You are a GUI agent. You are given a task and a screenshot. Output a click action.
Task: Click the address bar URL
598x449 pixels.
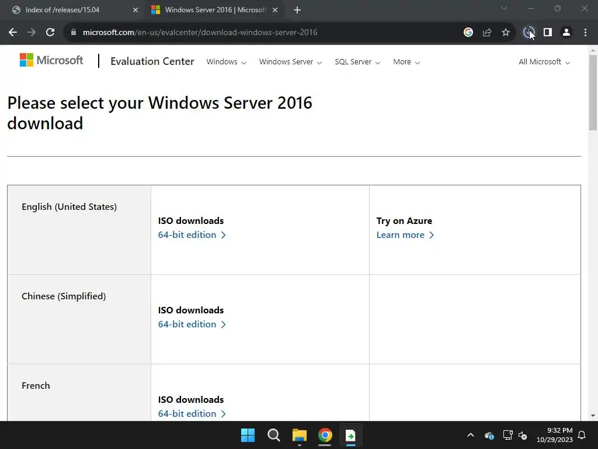pyautogui.click(x=200, y=33)
